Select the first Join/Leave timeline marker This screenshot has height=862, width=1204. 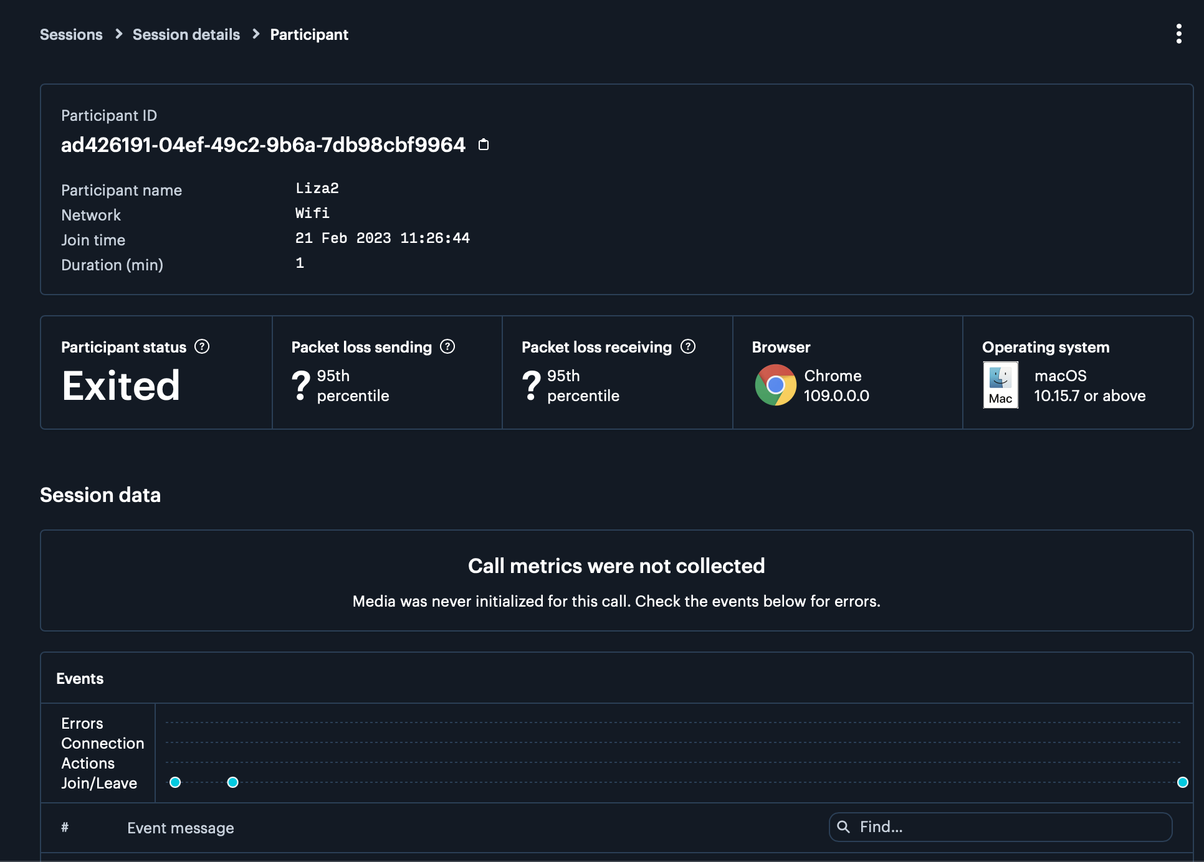[x=175, y=782]
